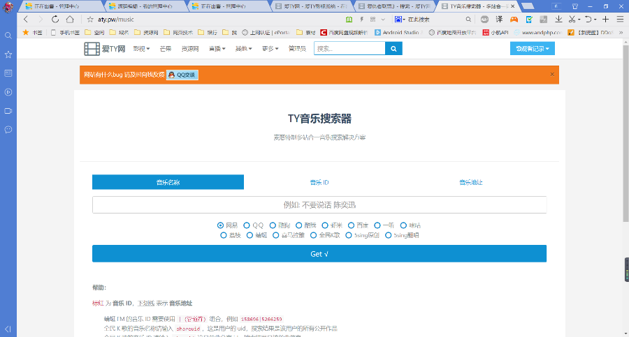
Task: Dismiss the orange bug notice banner
Action: (x=552, y=74)
